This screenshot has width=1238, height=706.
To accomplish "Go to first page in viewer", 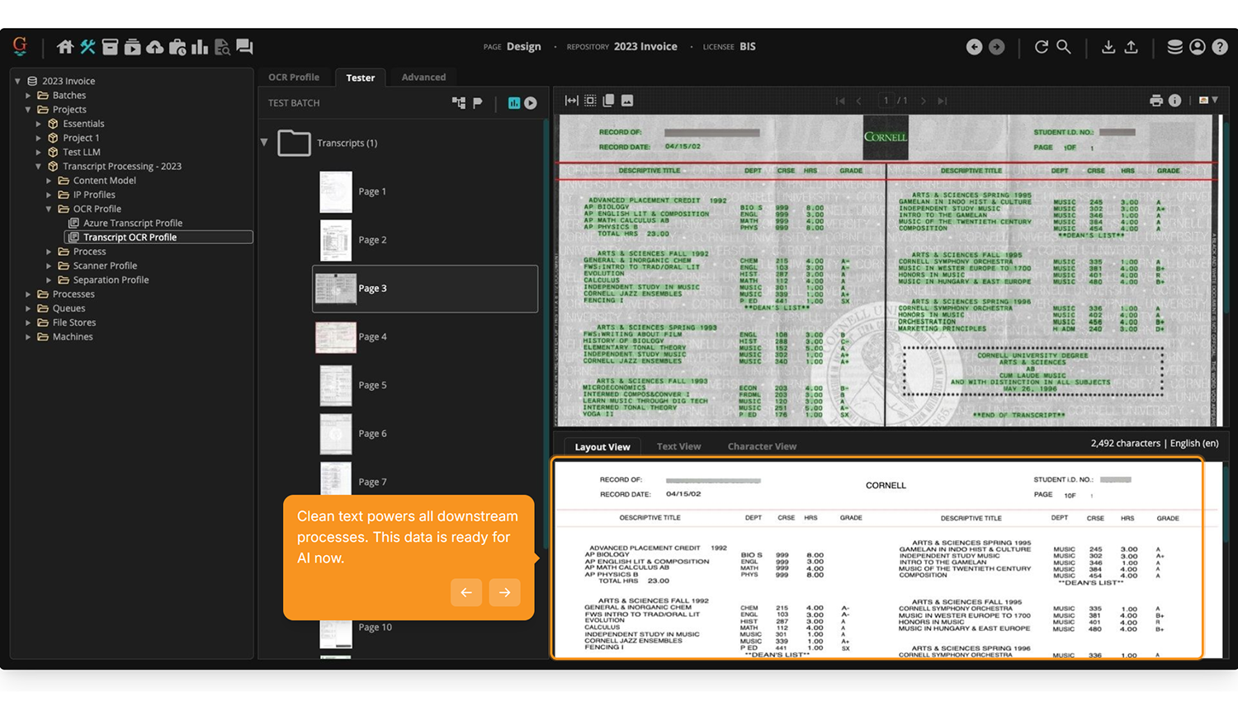I will click(840, 101).
